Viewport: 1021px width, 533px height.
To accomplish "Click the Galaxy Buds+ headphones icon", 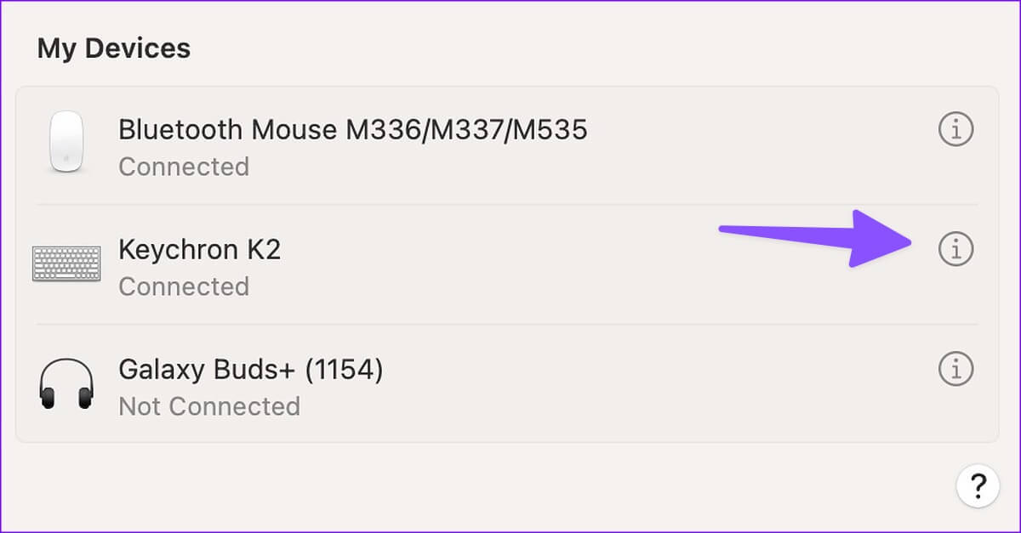I will tap(66, 385).
